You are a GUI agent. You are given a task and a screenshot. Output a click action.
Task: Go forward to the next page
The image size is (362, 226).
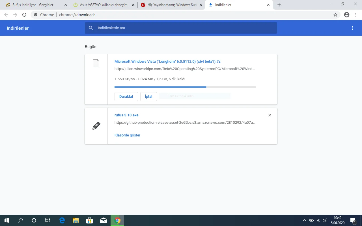click(15, 15)
